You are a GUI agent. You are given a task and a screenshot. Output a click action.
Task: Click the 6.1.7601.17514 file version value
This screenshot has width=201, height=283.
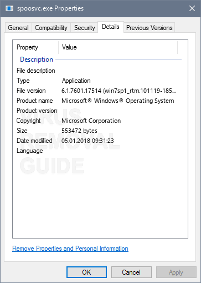118,91
